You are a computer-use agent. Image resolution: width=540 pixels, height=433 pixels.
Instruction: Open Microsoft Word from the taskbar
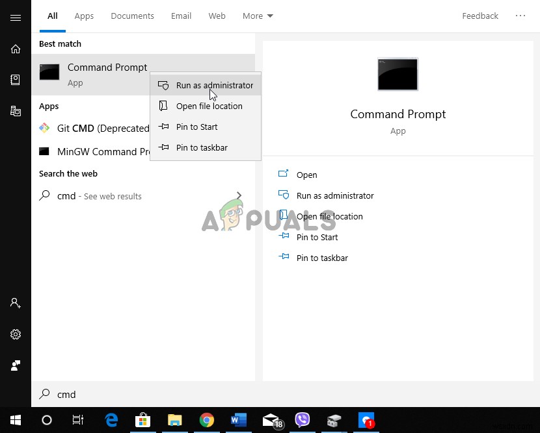point(238,420)
